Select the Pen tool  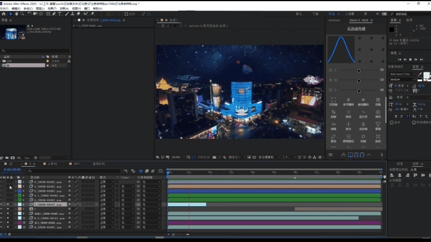[x=54, y=14]
